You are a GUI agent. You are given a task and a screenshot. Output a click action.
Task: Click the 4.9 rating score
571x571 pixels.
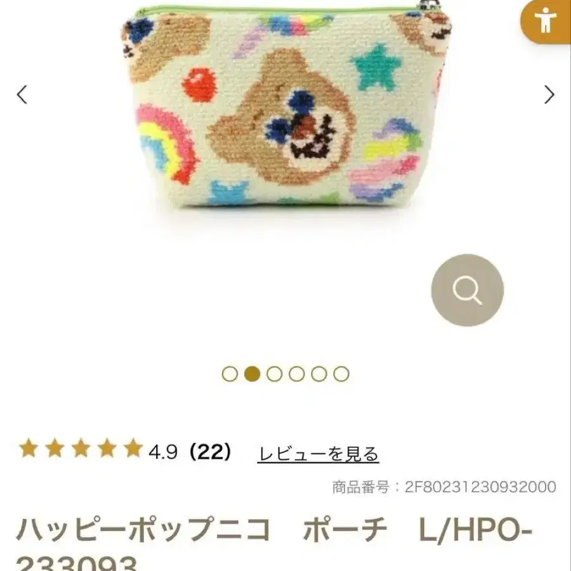point(163,452)
